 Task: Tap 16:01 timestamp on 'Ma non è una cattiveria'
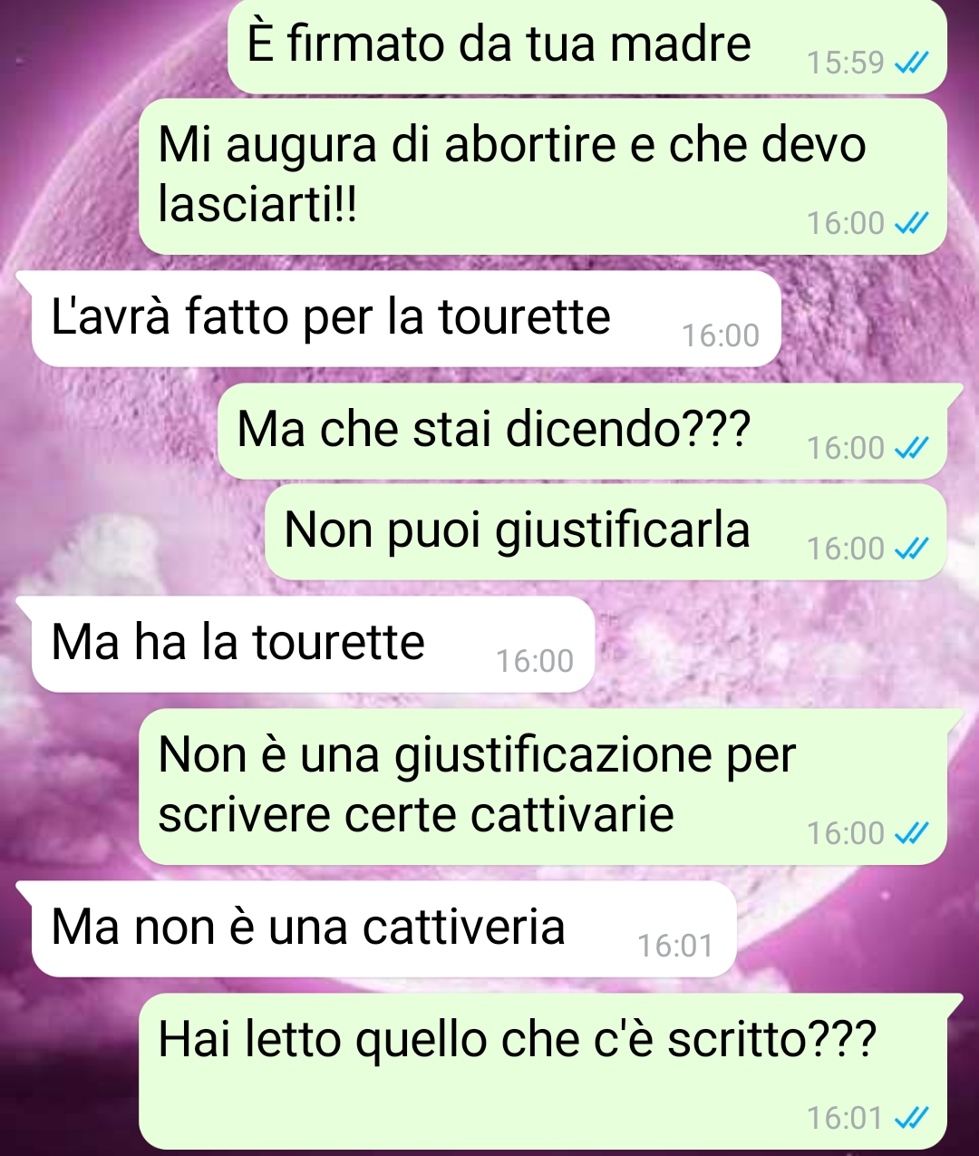675,946
